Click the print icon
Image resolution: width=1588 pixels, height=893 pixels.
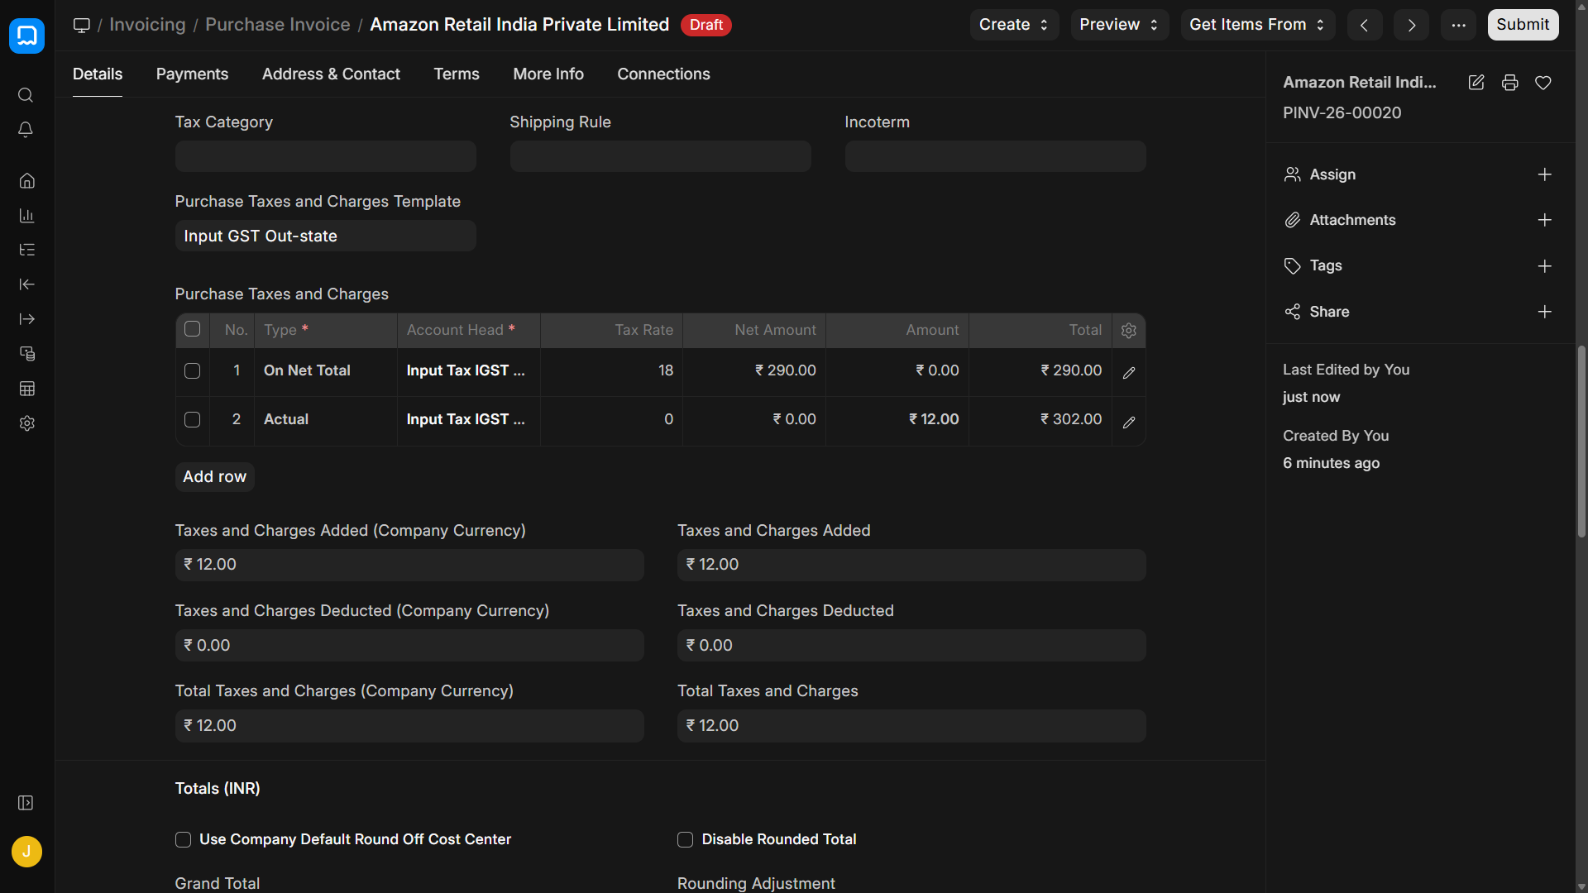pos(1510,83)
